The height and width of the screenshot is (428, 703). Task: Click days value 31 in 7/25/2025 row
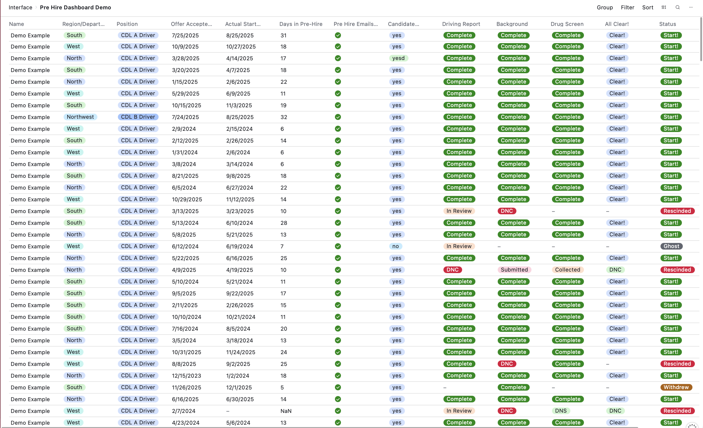tap(283, 35)
